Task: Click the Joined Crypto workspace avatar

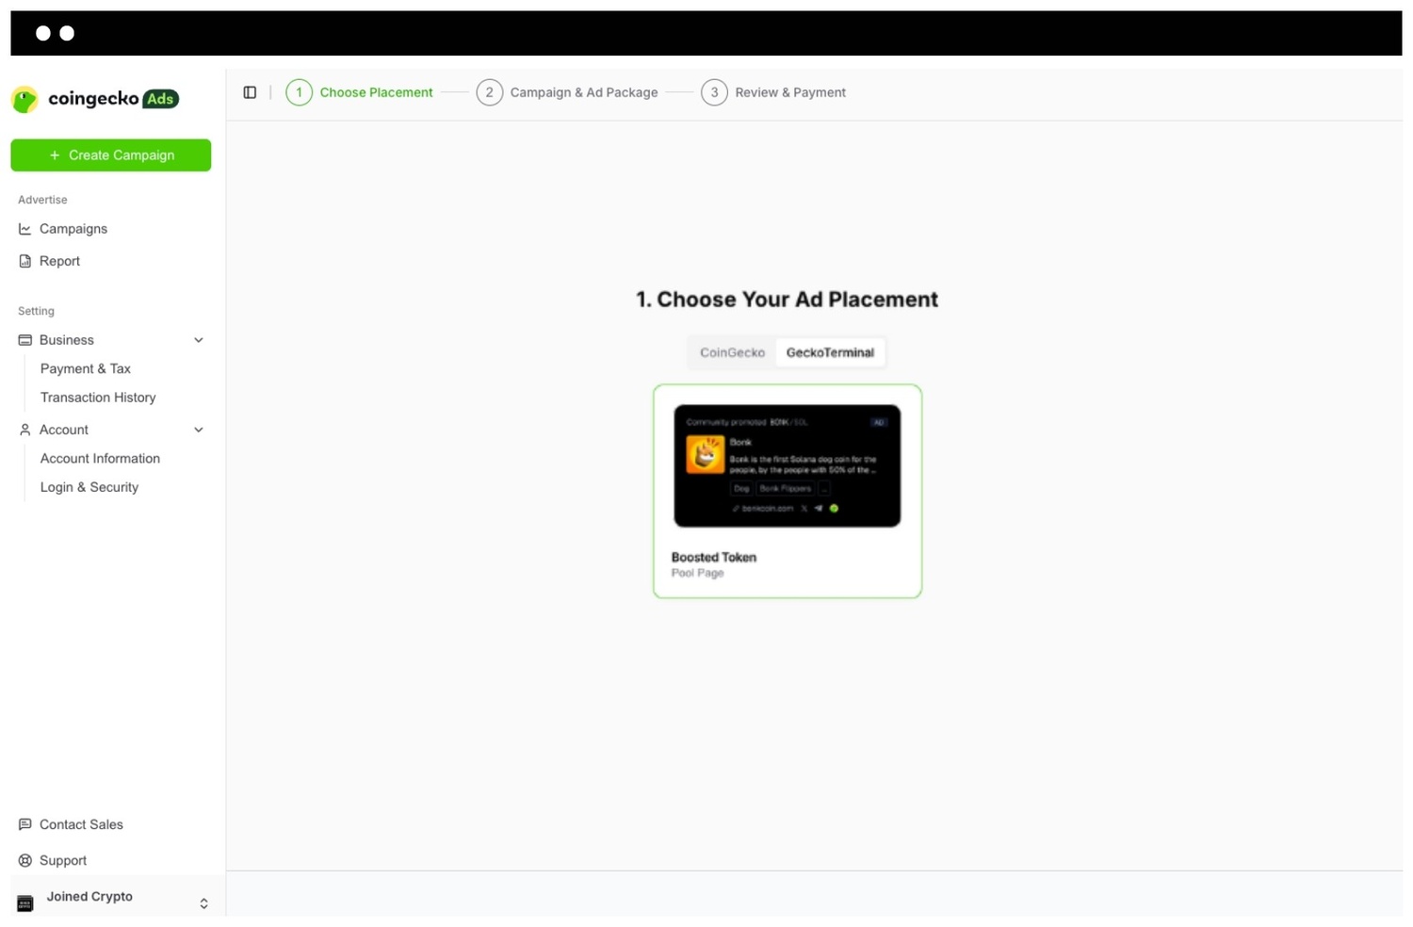Action: click(25, 903)
